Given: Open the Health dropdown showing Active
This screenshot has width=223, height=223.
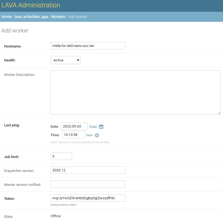Looking at the screenshot, I should click(66, 60).
